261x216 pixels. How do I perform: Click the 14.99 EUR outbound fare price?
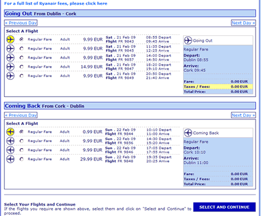pyautogui.click(x=92, y=67)
